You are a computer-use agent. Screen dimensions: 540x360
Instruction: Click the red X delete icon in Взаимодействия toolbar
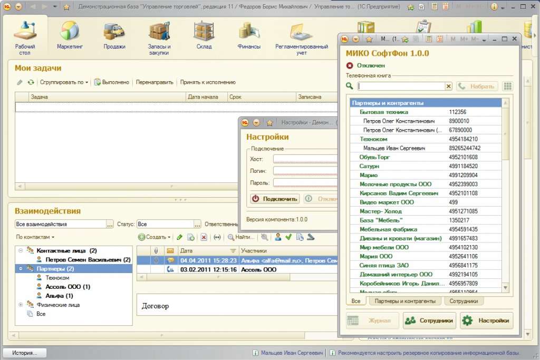tap(204, 237)
